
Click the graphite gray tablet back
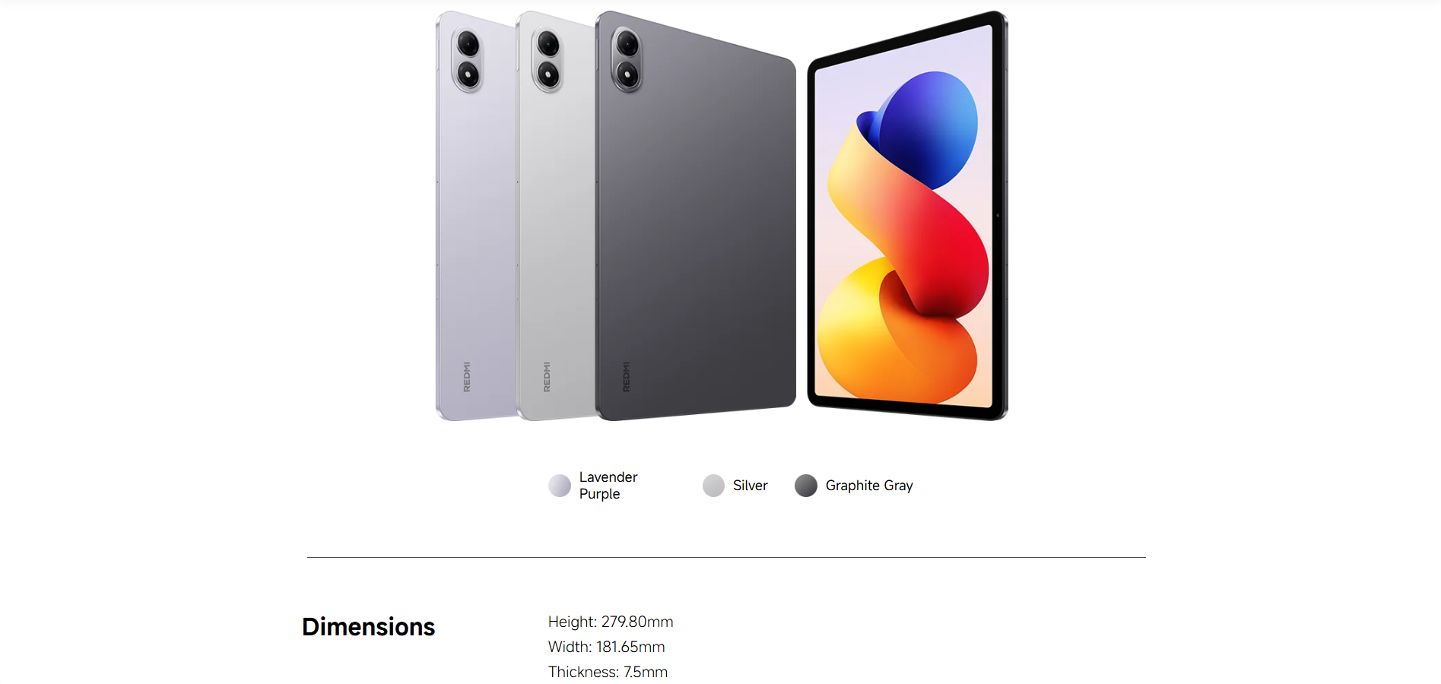pos(696,228)
